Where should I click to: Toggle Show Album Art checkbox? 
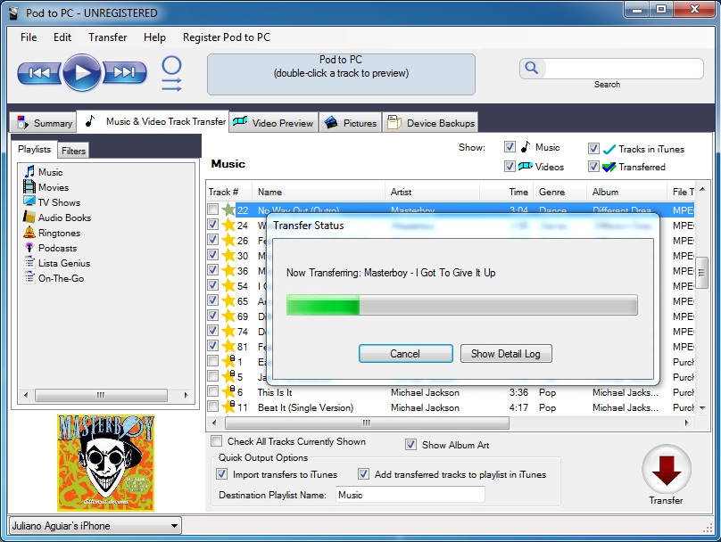410,445
